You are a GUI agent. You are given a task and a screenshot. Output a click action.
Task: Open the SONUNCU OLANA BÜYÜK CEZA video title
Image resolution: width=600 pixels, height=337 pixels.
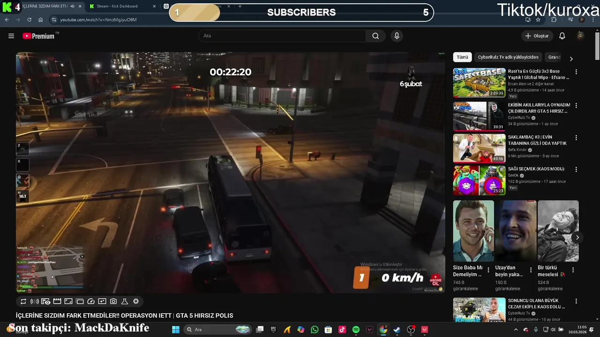point(537,304)
